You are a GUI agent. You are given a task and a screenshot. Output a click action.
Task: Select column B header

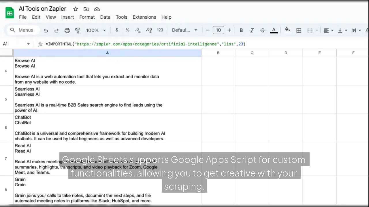click(218, 53)
